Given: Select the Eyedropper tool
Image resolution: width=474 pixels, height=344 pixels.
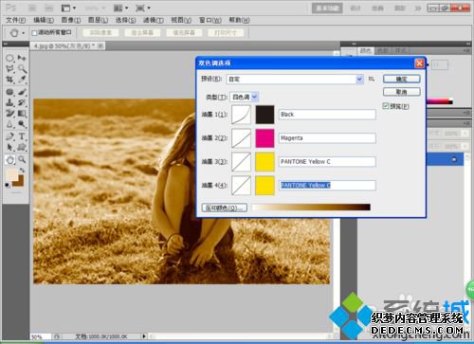Looking at the screenshot, I should pyautogui.click(x=22, y=80).
